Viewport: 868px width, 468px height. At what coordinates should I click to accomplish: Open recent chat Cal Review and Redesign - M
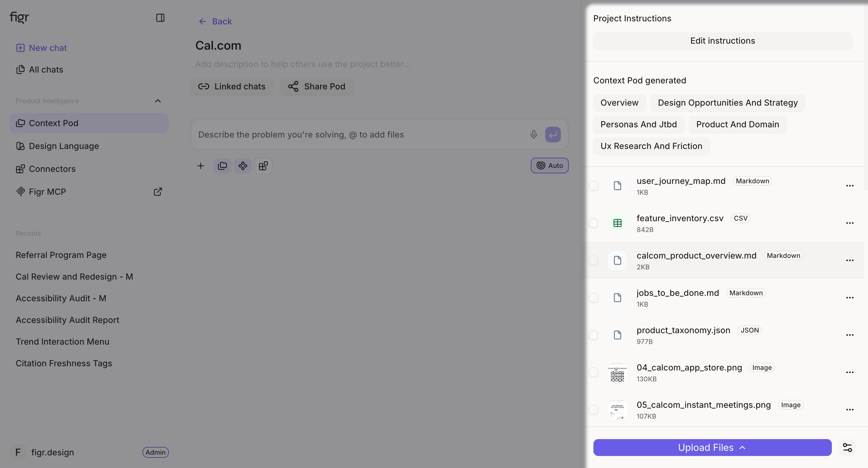[74, 277]
